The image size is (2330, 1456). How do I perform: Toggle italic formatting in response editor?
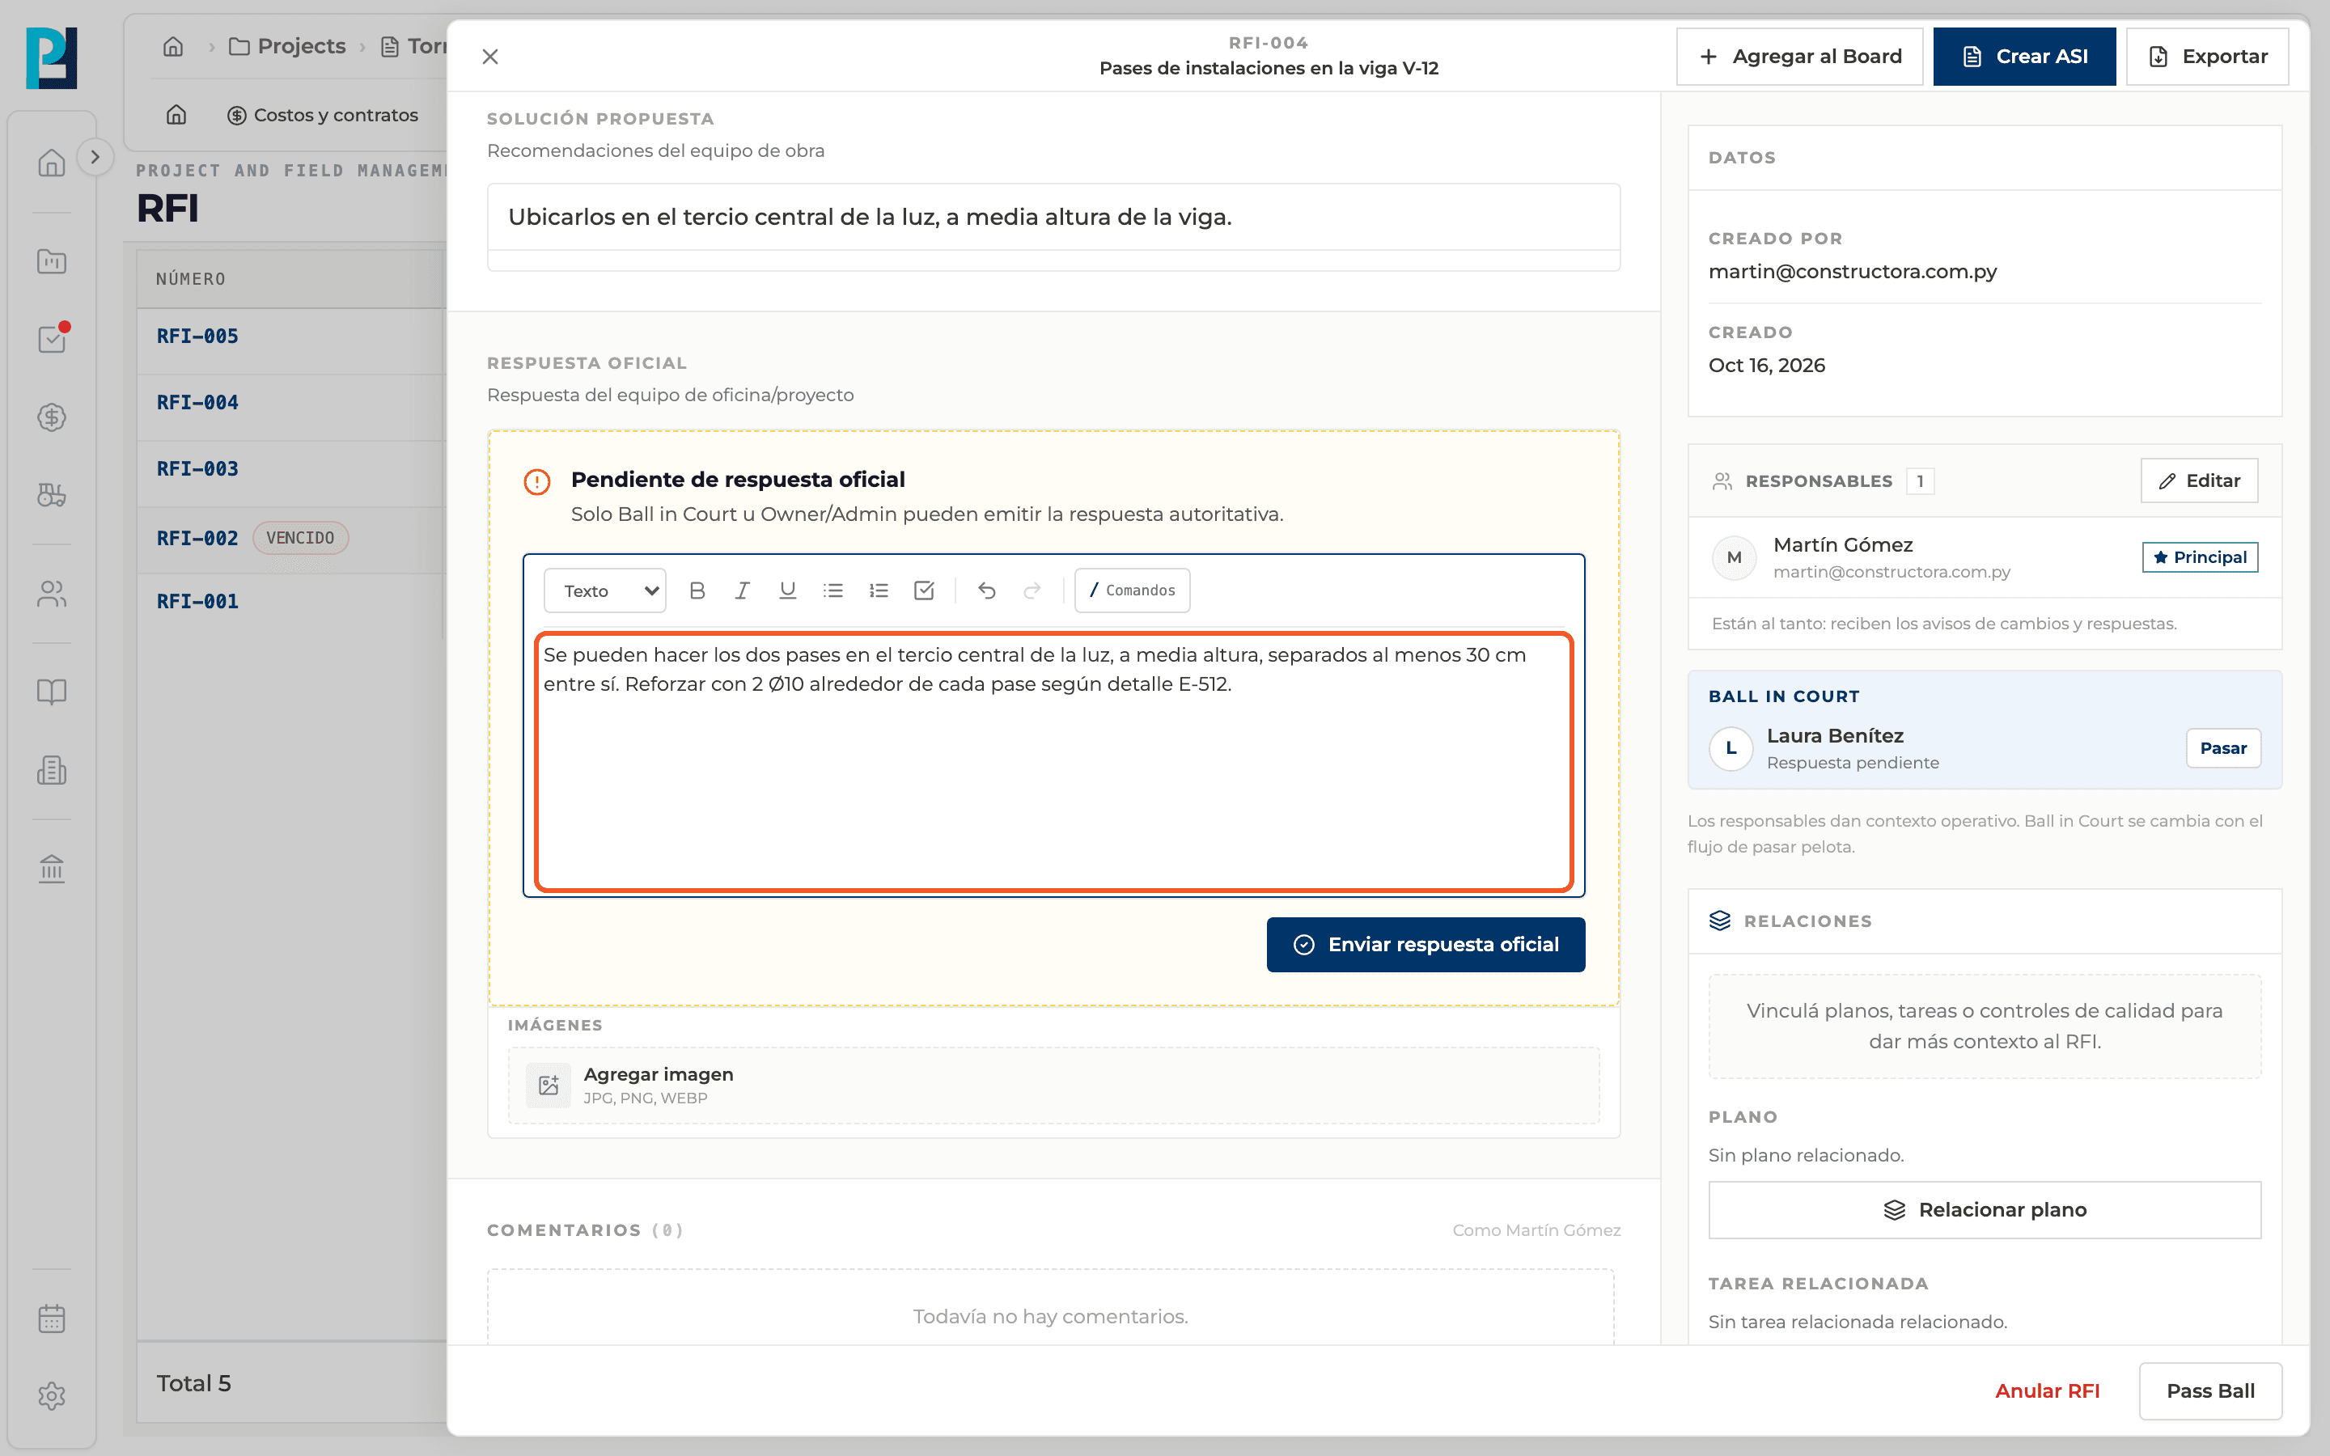pos(743,590)
